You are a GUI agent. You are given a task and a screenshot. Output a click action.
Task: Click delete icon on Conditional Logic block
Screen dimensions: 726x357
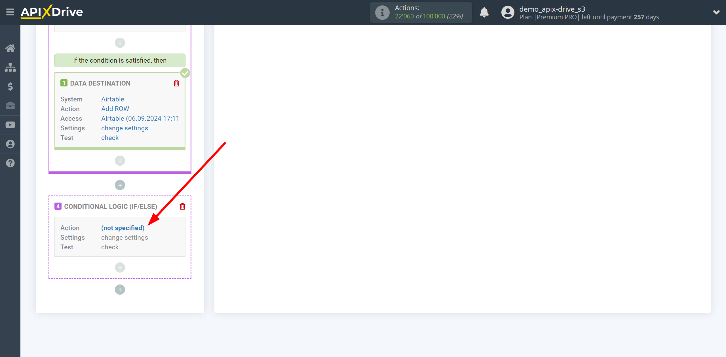pyautogui.click(x=182, y=206)
